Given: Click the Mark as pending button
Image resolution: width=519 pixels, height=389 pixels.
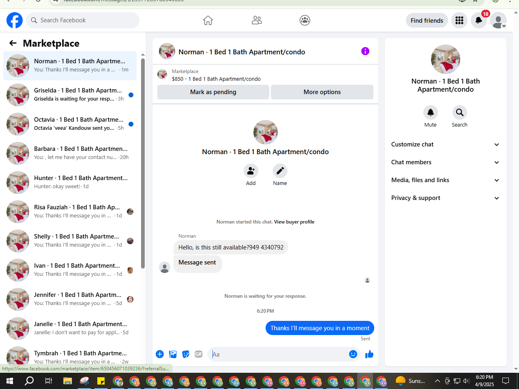Looking at the screenshot, I should point(213,92).
